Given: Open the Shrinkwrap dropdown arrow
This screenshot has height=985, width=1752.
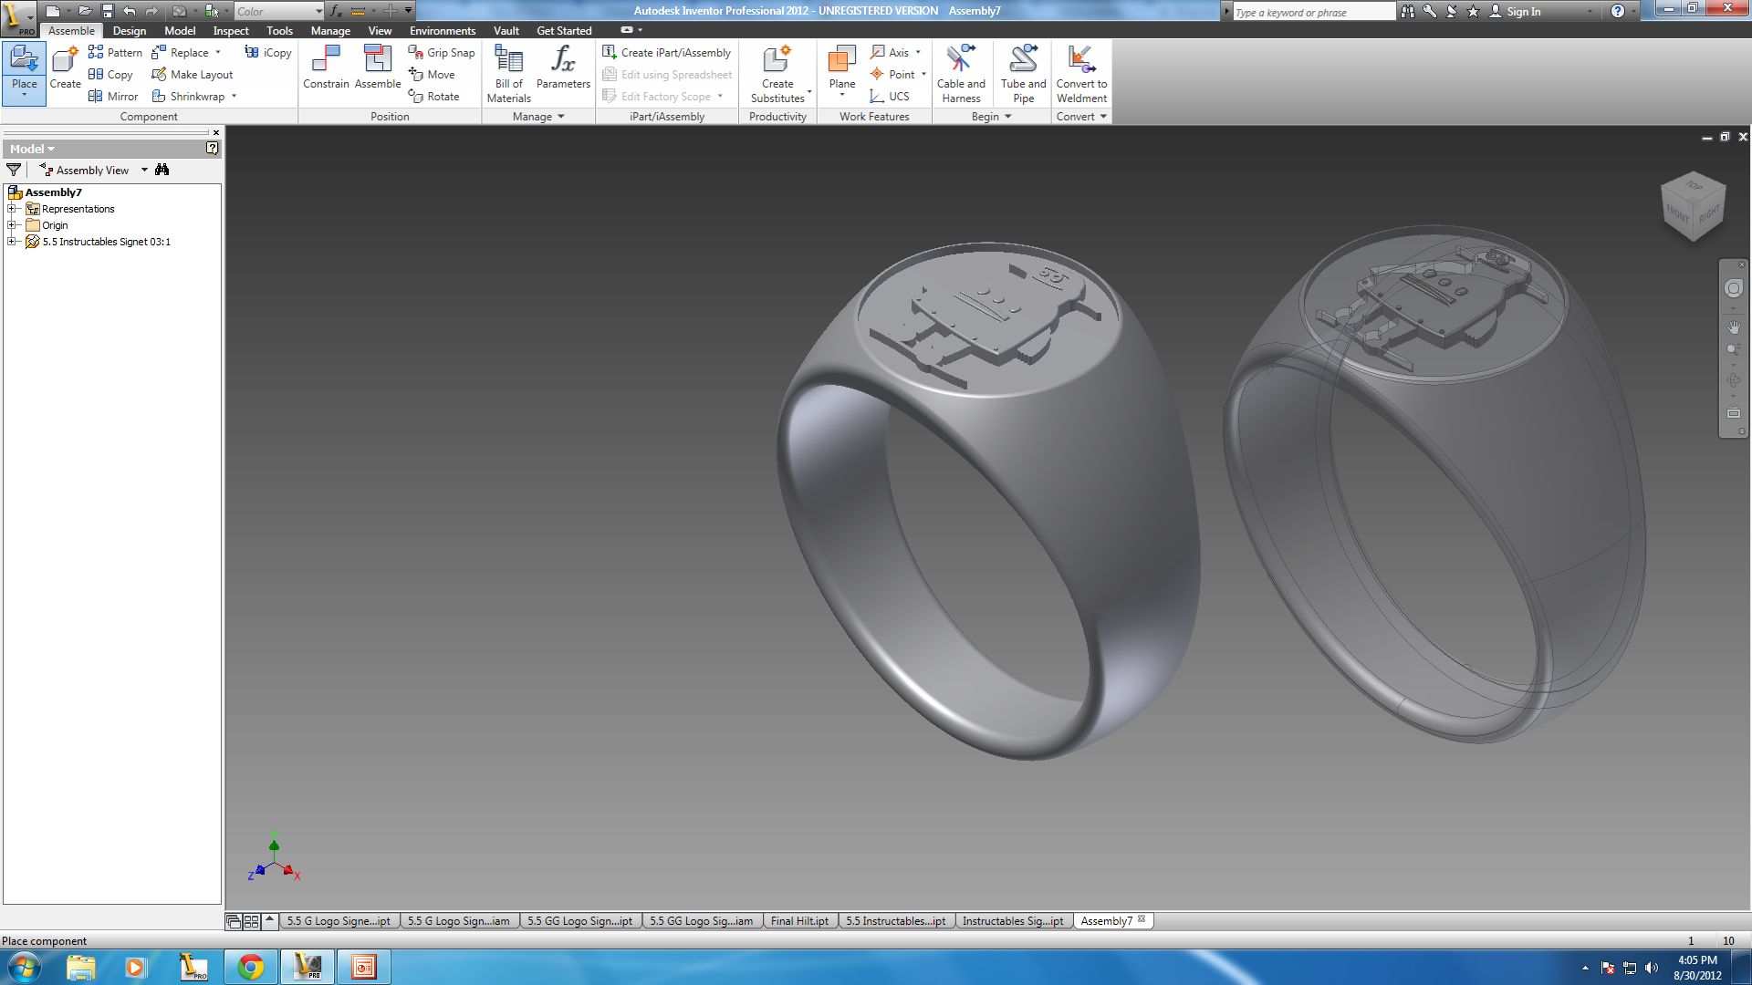Looking at the screenshot, I should point(235,96).
